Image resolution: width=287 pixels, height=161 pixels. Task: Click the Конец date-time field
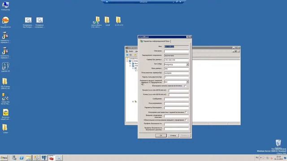[178, 95]
